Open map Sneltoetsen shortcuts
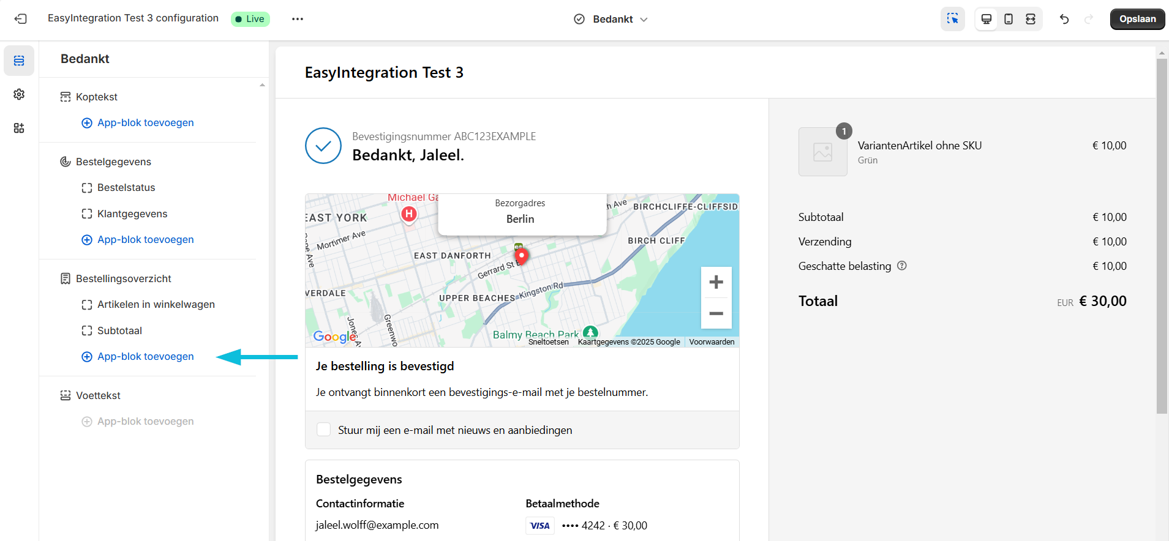1169x541 pixels. 548,342
